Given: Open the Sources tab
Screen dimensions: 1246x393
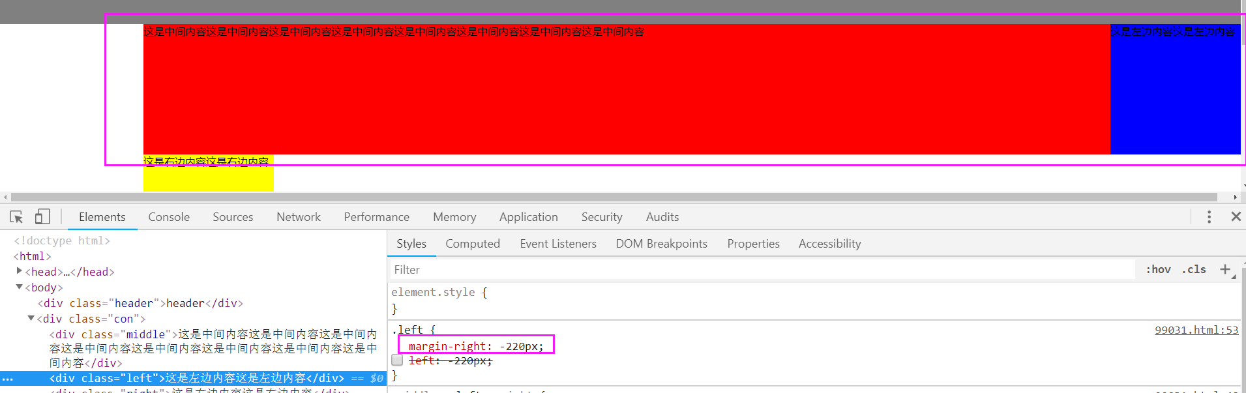Looking at the screenshot, I should pos(233,217).
